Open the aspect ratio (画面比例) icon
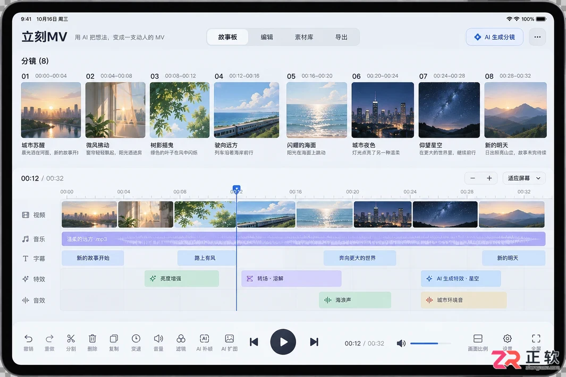 pos(478,338)
